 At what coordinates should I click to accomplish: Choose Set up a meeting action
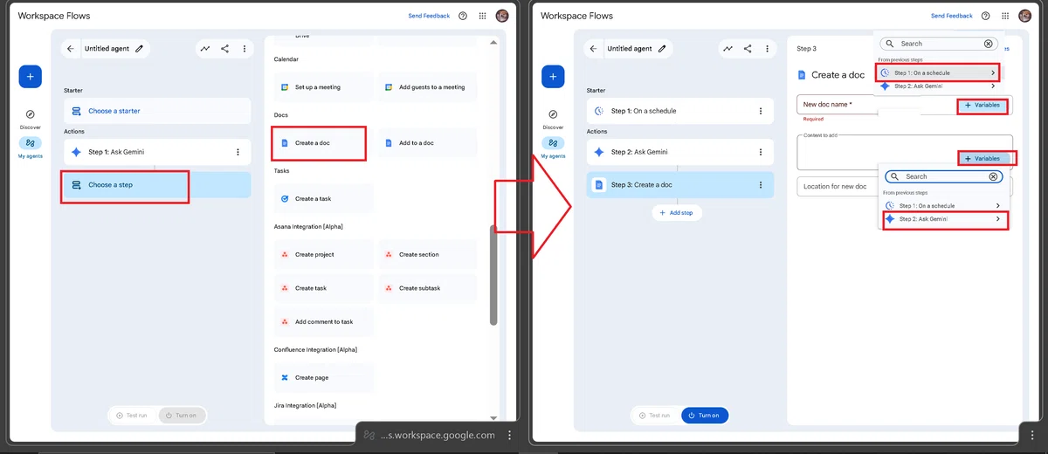point(323,87)
